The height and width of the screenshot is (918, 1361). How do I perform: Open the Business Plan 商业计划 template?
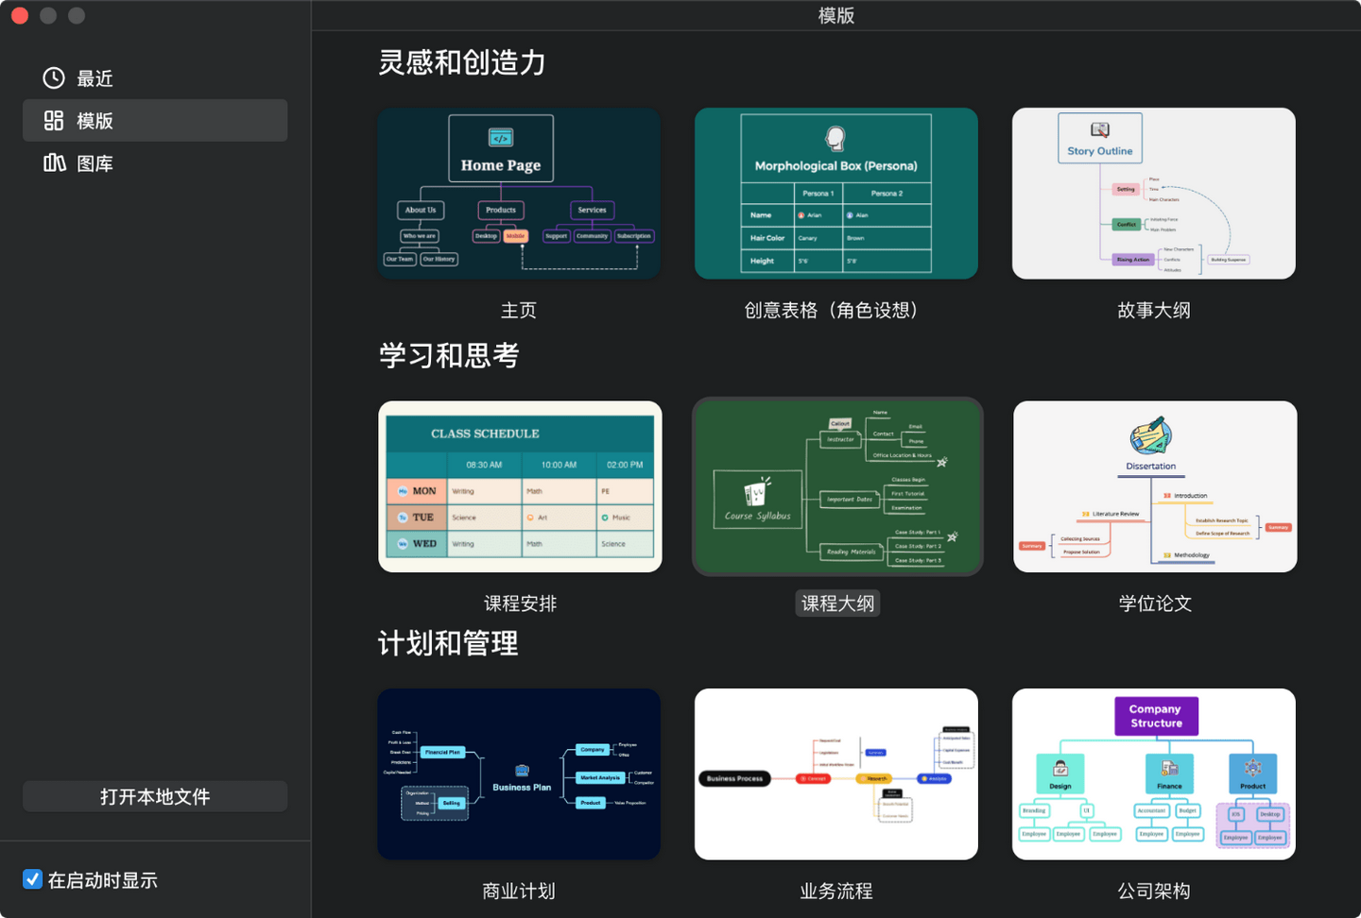click(x=519, y=773)
